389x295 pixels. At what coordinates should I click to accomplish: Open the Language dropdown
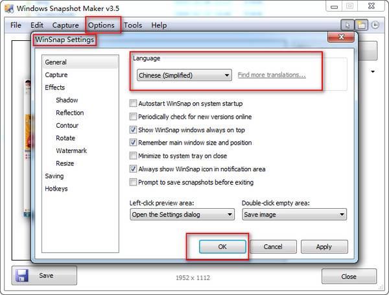pos(184,75)
